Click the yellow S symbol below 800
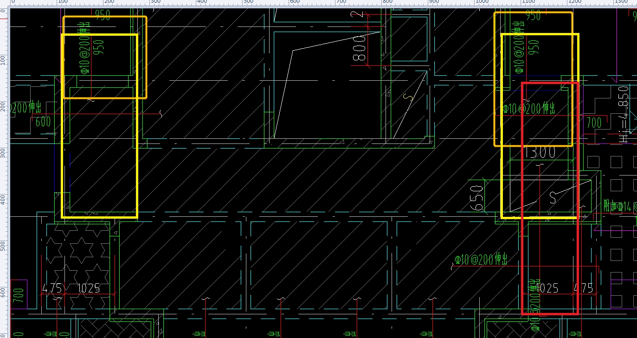The height and width of the screenshot is (338, 637). [408, 98]
